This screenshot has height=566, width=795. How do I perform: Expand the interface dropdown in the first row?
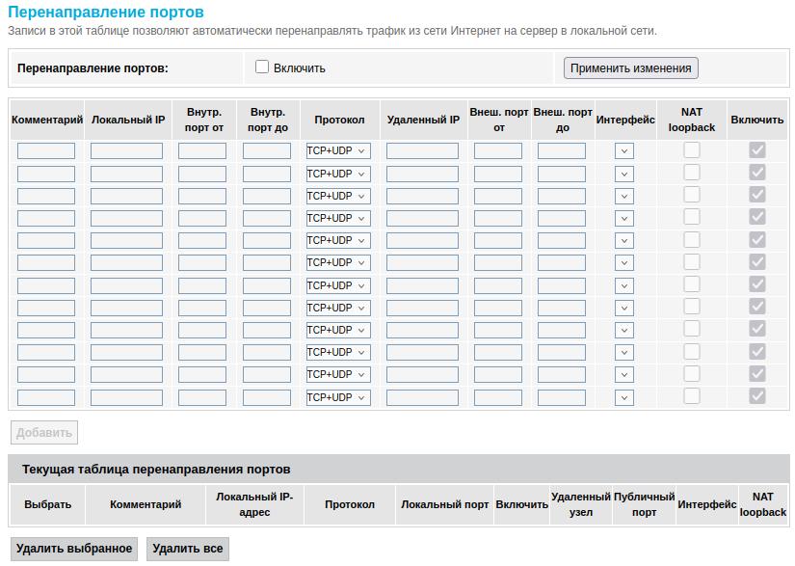pyautogui.click(x=624, y=150)
